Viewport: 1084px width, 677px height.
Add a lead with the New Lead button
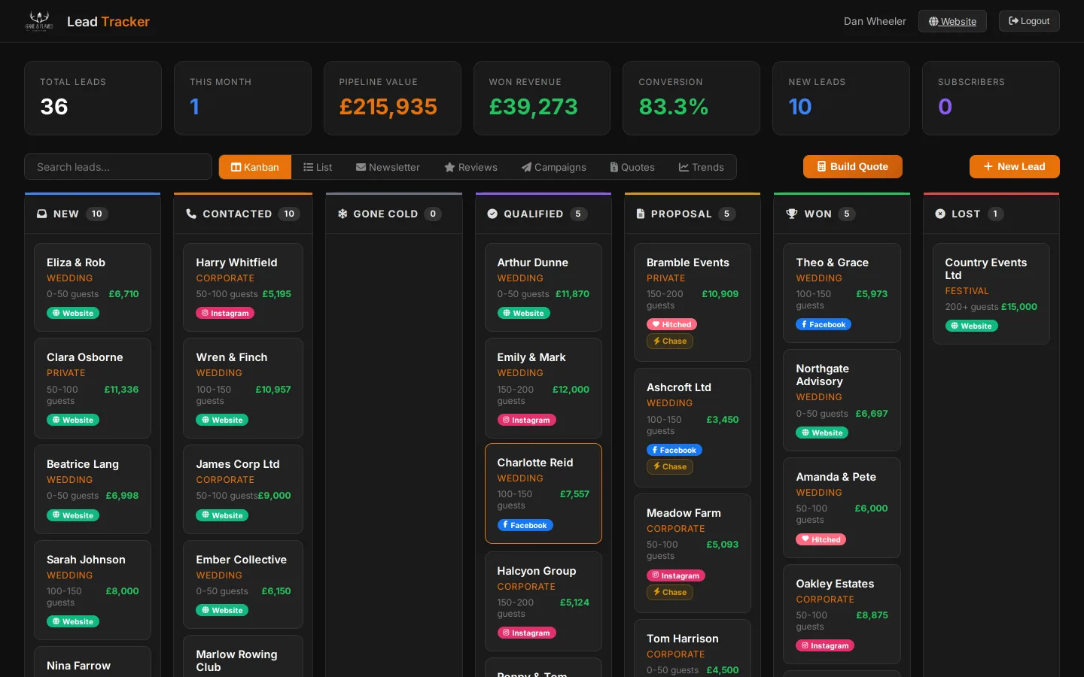(x=1015, y=167)
